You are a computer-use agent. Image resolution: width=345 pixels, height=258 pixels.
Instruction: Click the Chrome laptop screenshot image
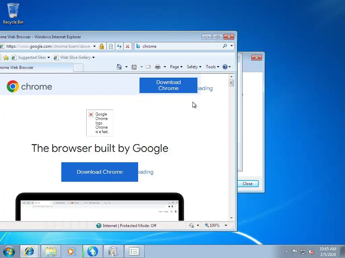pyautogui.click(x=100, y=207)
